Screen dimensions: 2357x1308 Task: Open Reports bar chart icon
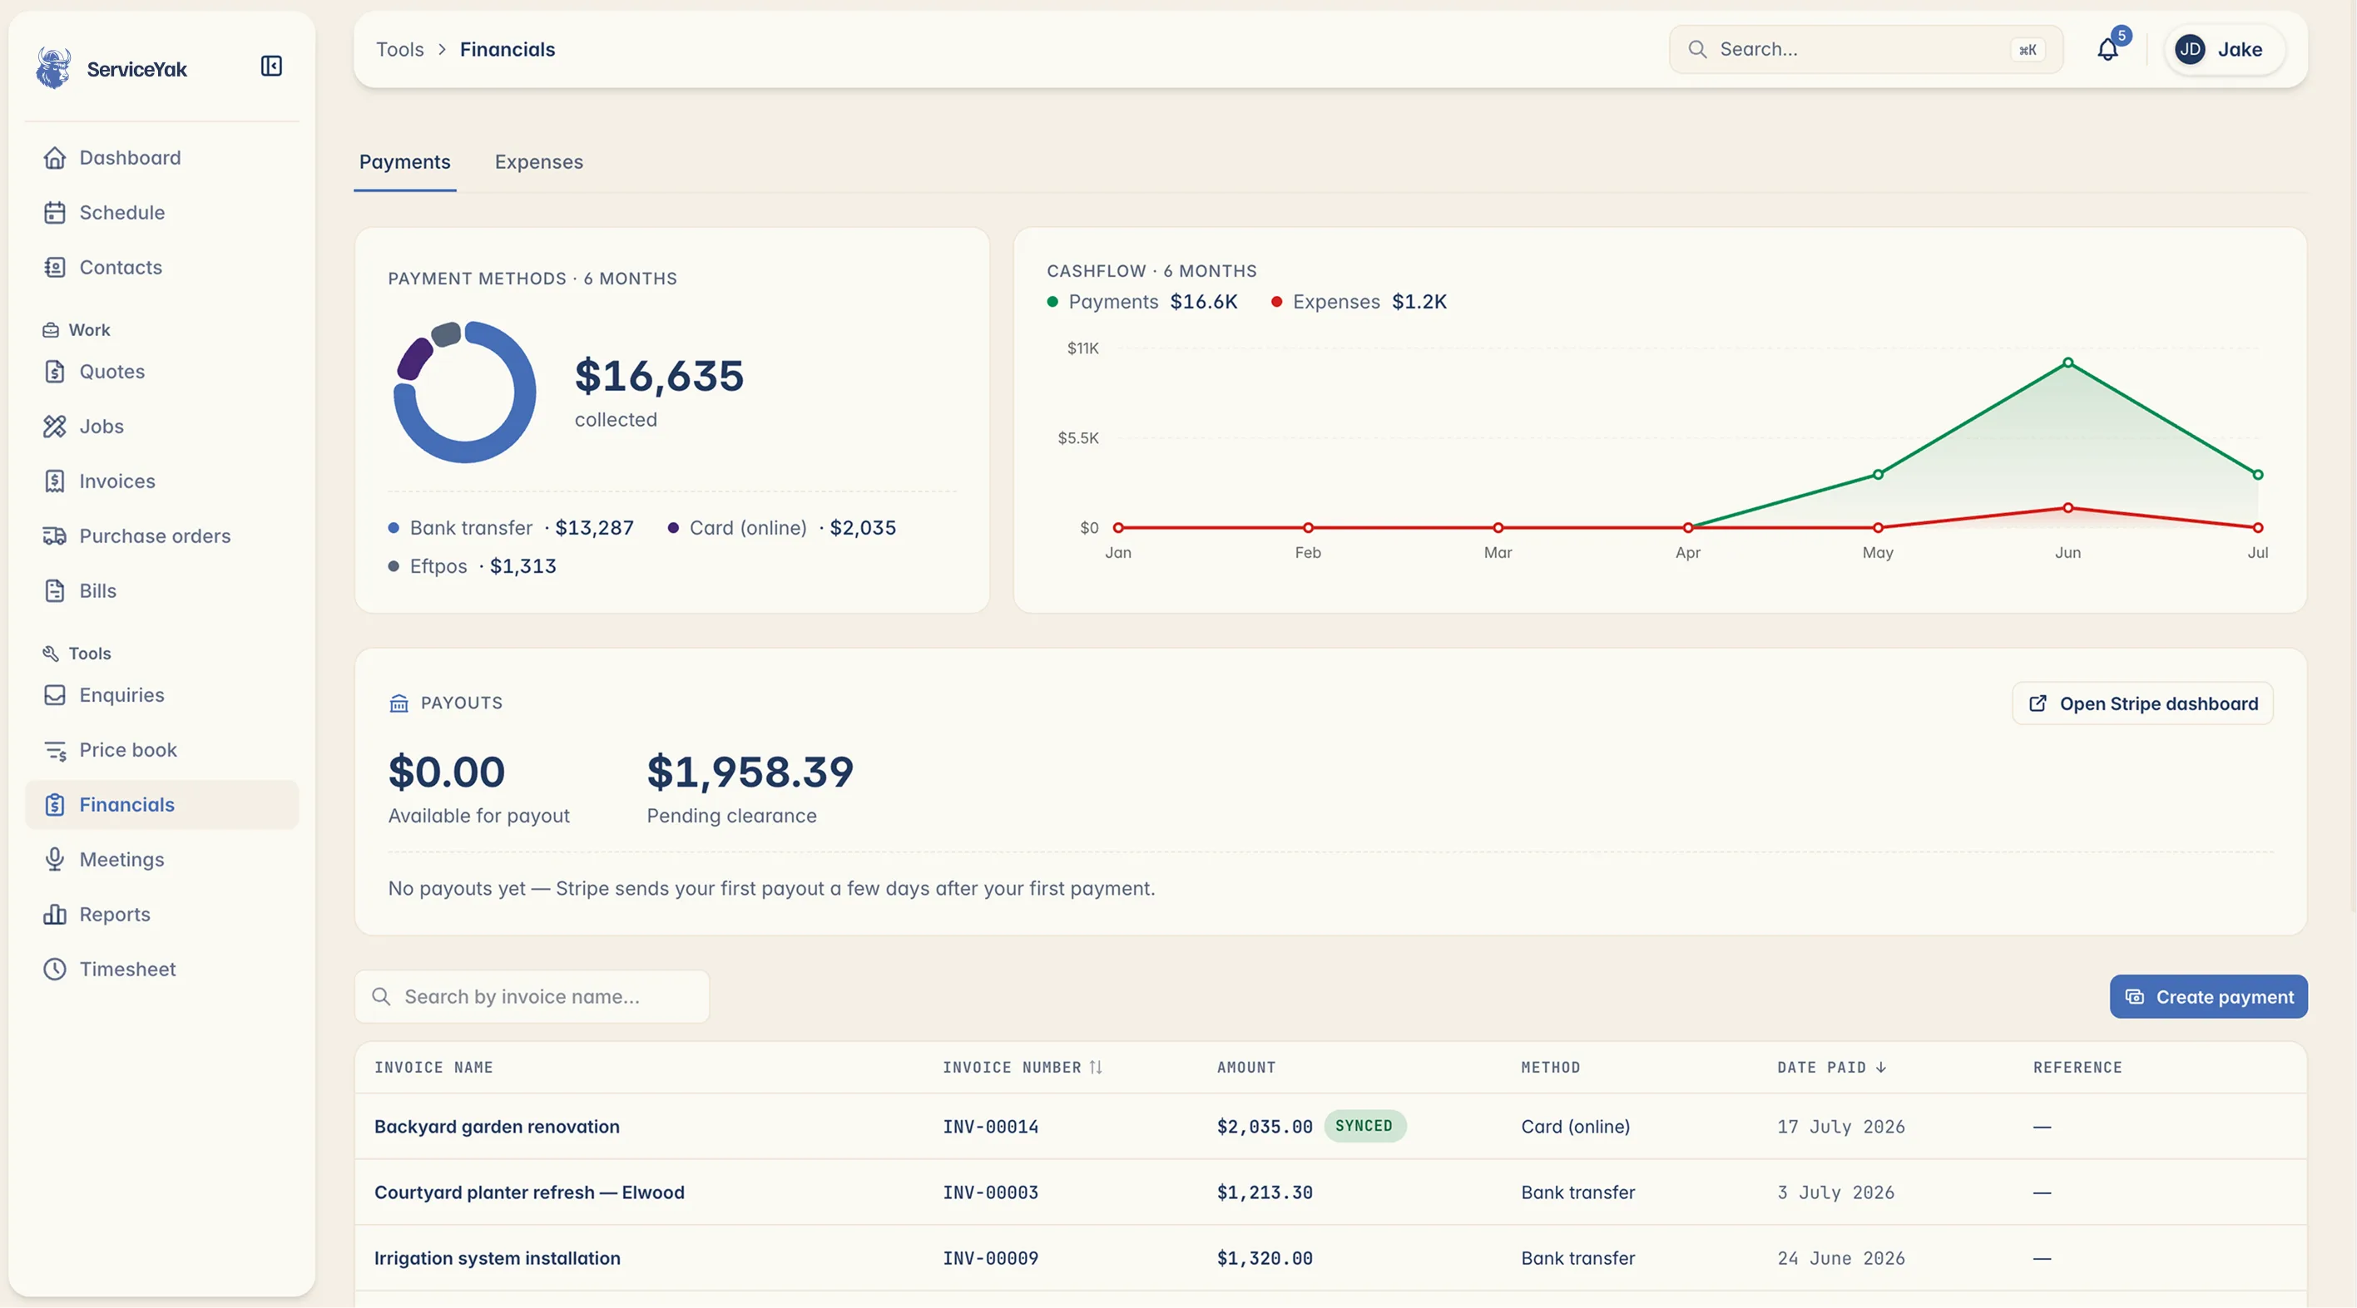coord(55,915)
